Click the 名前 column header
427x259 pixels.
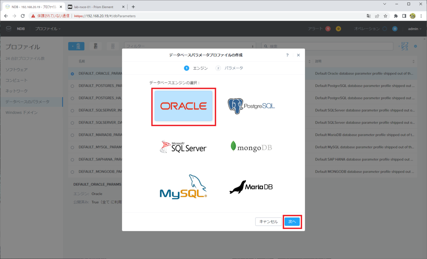[82, 61]
